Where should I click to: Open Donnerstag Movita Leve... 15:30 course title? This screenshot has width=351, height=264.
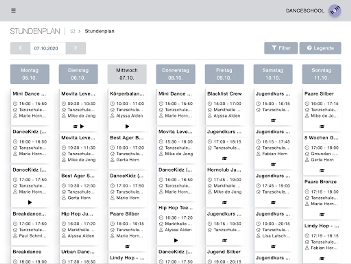[x=175, y=132]
